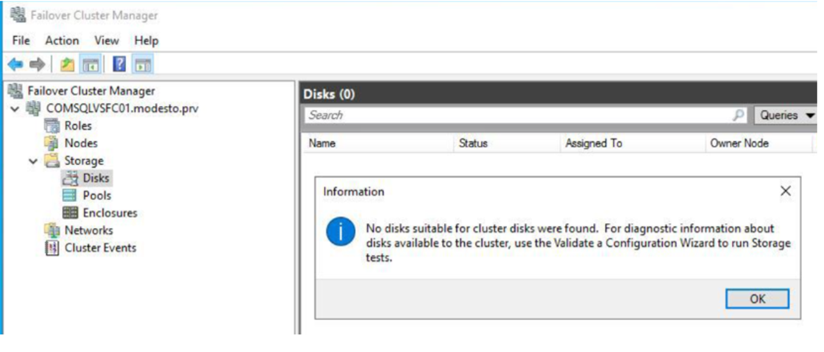Open the View menu
The image size is (824, 352).
click(106, 41)
